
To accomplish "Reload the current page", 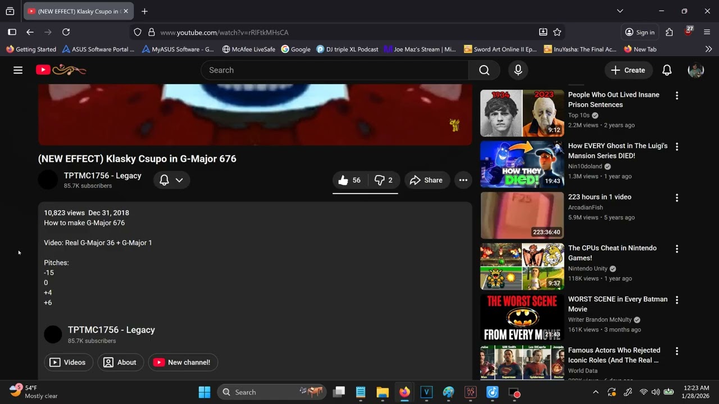I will point(66,33).
